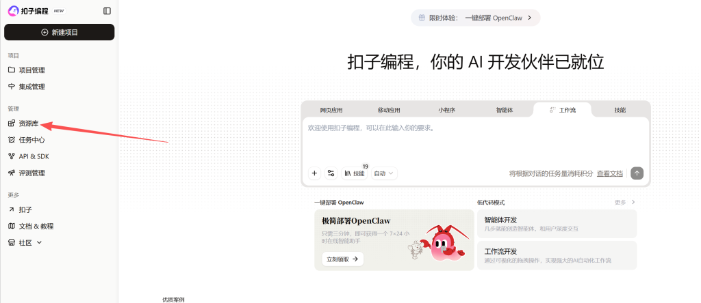Click the 立刻领取 button
Viewport: 701px width, 303px height.
pos(342,259)
